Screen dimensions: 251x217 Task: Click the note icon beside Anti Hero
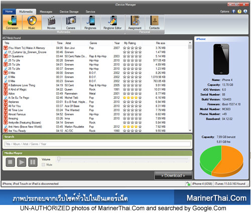tap(6, 127)
